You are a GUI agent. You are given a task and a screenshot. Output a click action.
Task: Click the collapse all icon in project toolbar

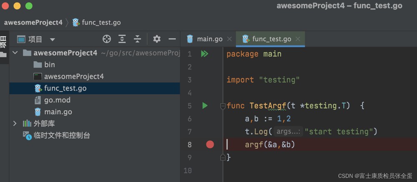pyautogui.click(x=137, y=39)
